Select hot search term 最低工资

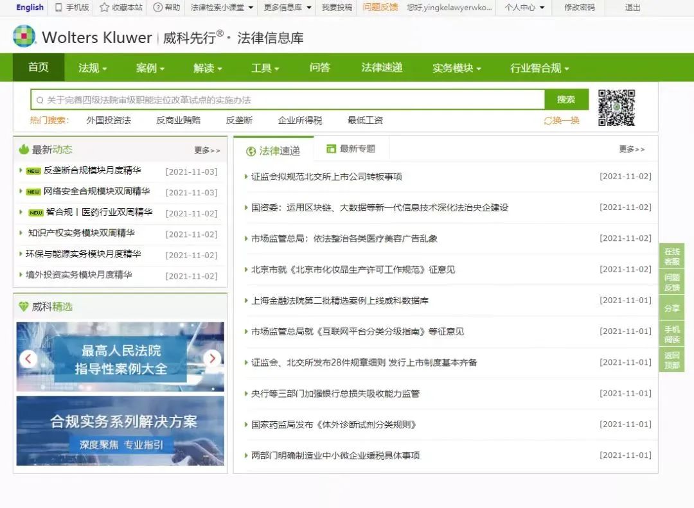(x=365, y=120)
